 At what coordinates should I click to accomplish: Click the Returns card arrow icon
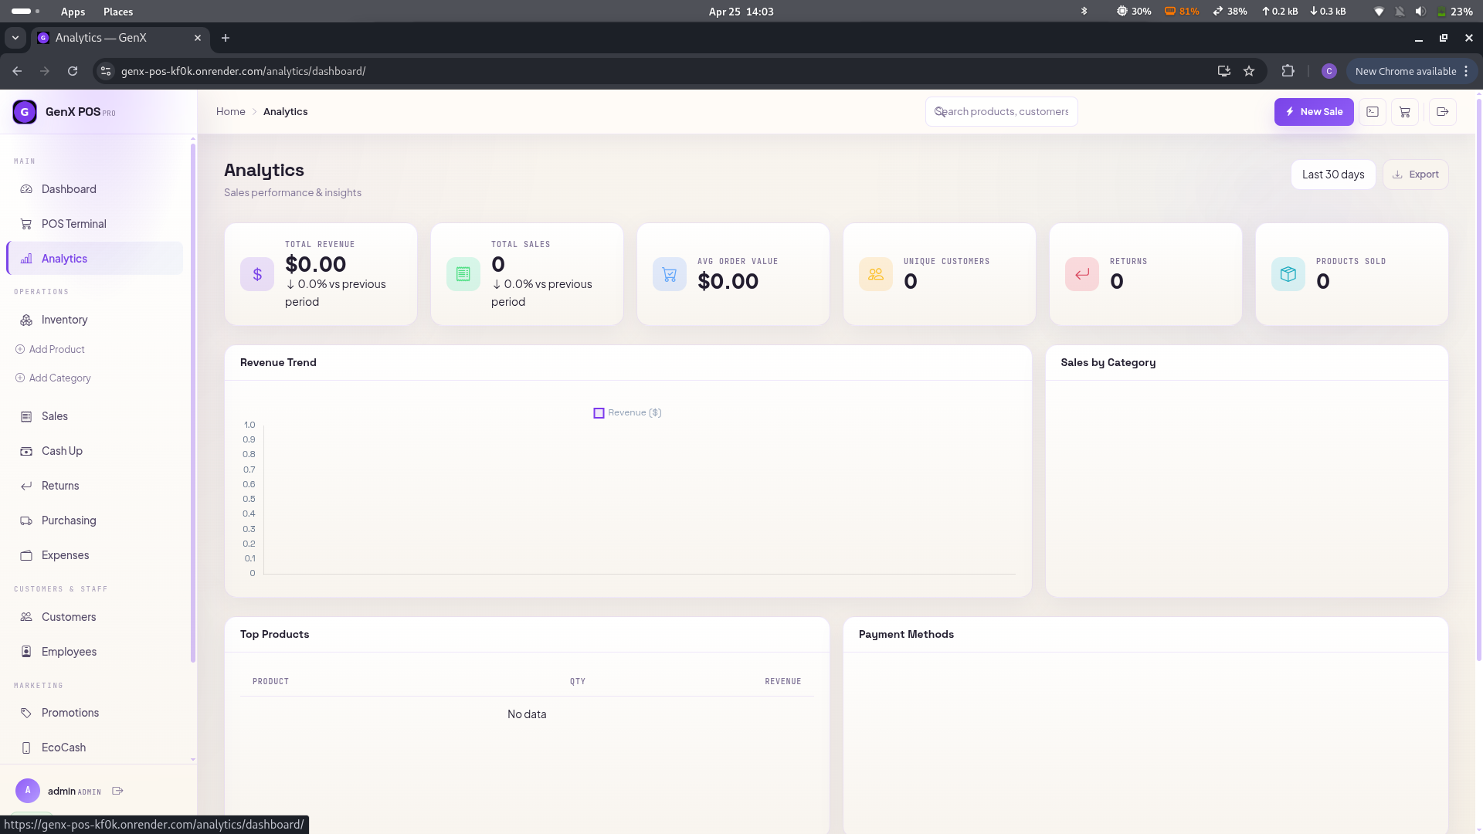[1082, 274]
